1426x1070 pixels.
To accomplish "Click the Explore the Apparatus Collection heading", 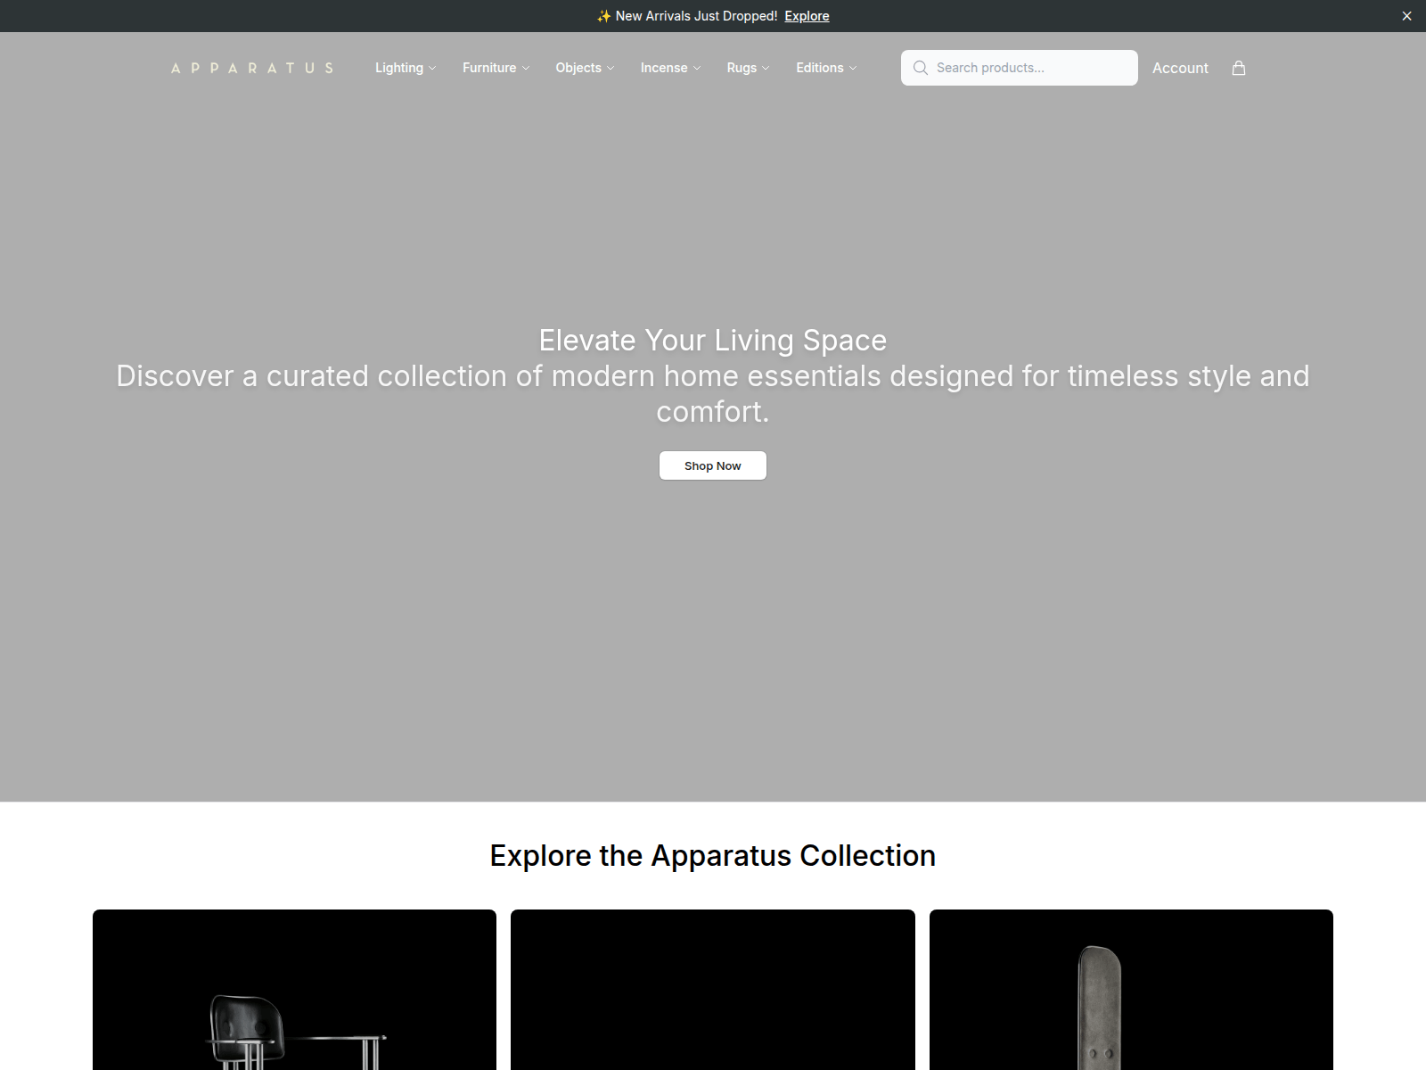I will (713, 855).
